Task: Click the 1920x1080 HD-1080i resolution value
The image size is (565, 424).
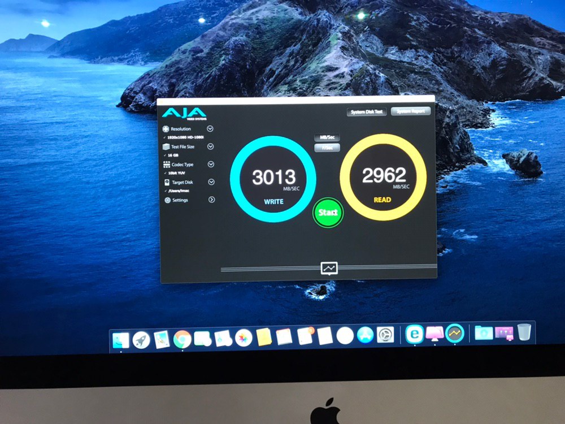Action: click(x=185, y=137)
